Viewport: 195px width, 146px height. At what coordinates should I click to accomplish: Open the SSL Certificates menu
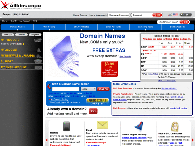click(81, 27)
